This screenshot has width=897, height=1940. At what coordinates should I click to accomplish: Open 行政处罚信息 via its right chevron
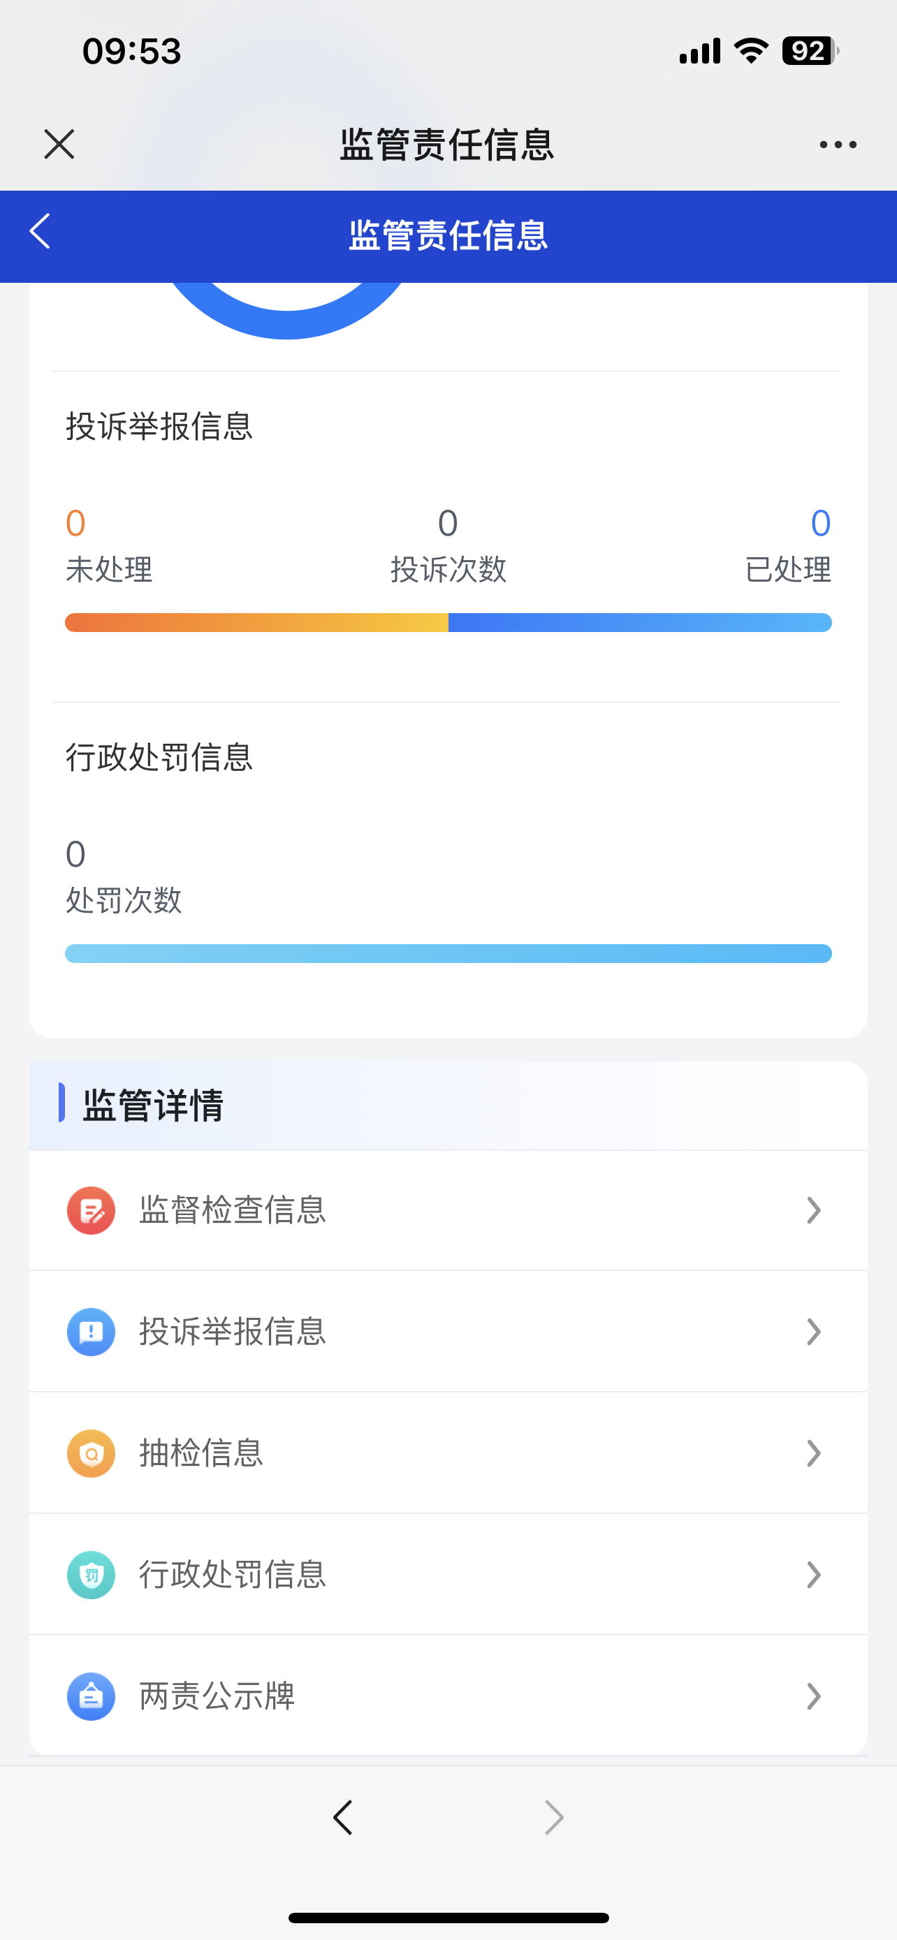coord(812,1575)
